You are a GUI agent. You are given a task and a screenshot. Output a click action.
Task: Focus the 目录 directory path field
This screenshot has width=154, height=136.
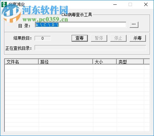[81, 25]
